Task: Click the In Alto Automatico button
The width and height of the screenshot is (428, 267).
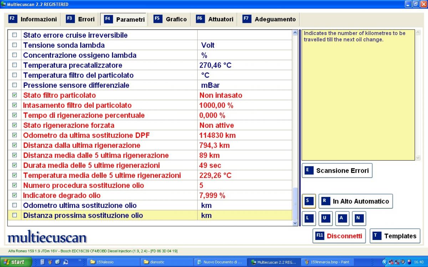Action: point(356,201)
